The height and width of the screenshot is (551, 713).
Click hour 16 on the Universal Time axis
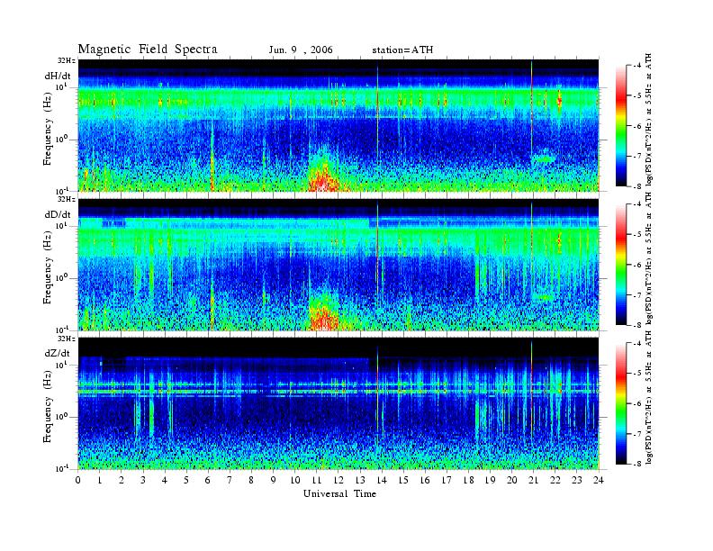[425, 480]
